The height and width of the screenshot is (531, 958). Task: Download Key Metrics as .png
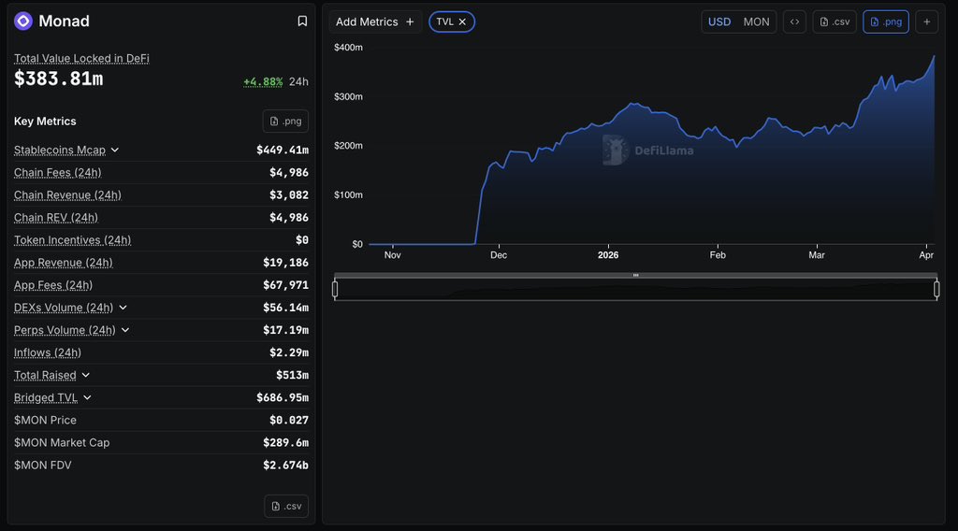coord(285,121)
